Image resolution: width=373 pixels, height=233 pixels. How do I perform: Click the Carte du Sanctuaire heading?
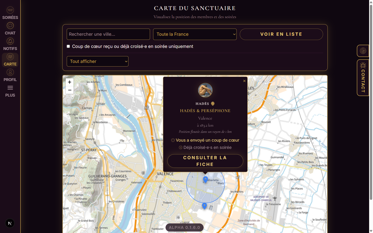195,8
